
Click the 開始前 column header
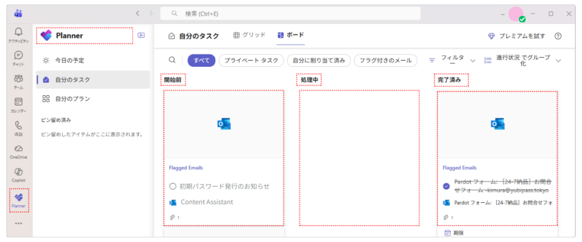pyautogui.click(x=173, y=79)
